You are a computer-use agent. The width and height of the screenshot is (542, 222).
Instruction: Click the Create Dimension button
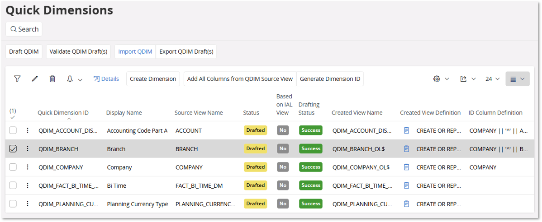(153, 79)
